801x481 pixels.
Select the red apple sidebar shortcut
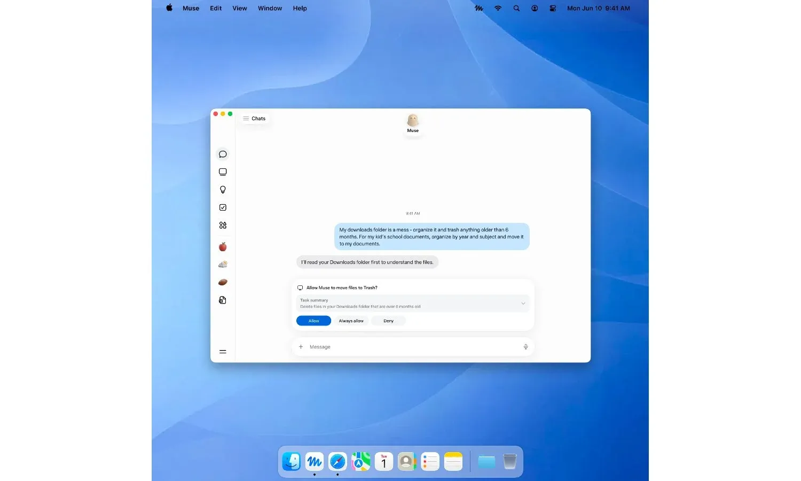(223, 246)
